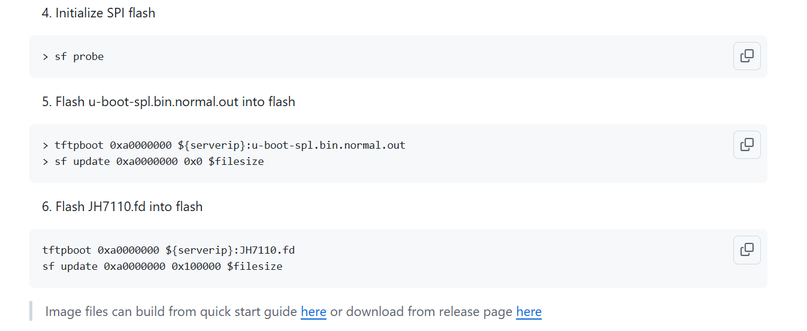Click the tftpboot u-boot-spl.bin.normal.out code line
The width and height of the screenshot is (807, 331).
click(224, 146)
